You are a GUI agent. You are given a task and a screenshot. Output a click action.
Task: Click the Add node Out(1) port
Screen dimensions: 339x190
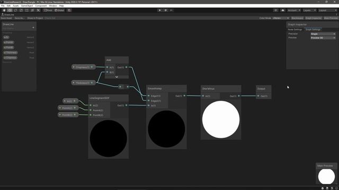pyautogui.click(x=127, y=67)
